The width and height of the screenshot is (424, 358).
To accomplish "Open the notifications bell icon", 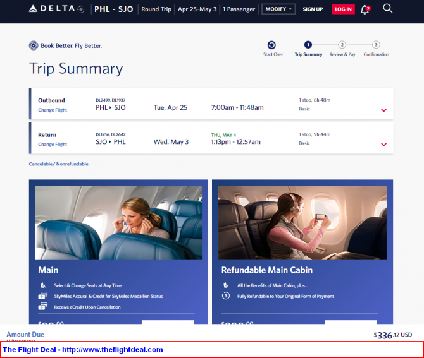I will [365, 9].
